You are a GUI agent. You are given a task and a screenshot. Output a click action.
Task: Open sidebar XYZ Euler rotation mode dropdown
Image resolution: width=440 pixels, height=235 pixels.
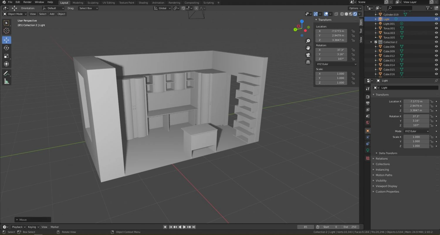click(336, 64)
